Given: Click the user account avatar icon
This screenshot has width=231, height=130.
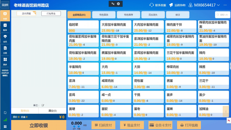Looking at the screenshot, I should pyautogui.click(x=190, y=5).
